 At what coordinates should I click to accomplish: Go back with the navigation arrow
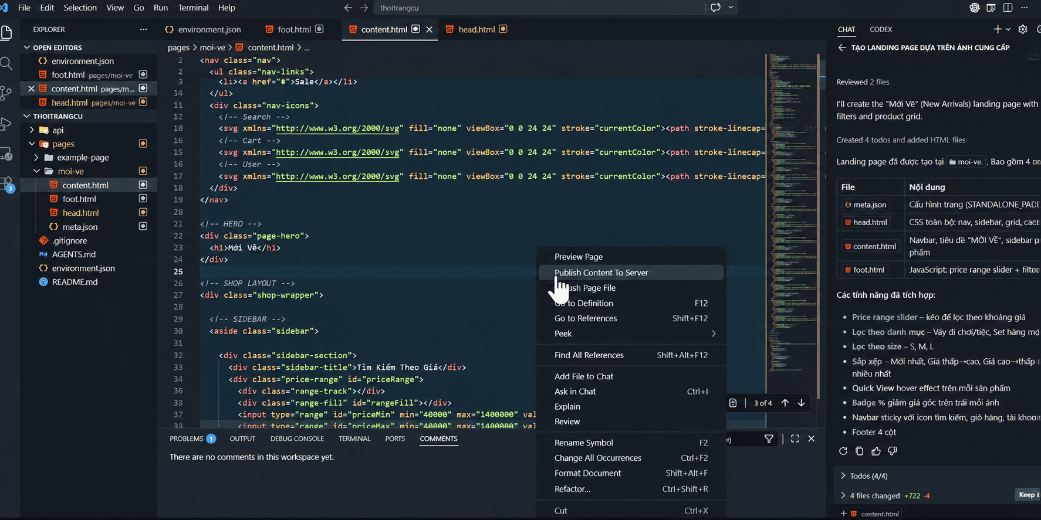[348, 8]
